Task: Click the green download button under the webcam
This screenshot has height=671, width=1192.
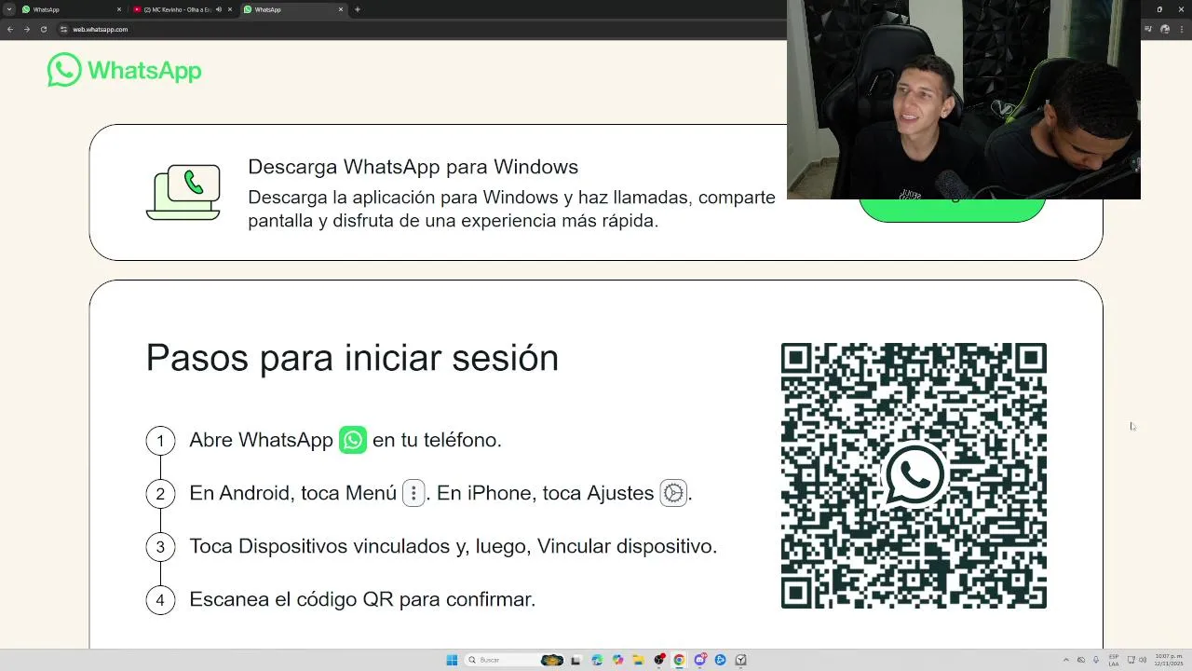Action: point(952,210)
